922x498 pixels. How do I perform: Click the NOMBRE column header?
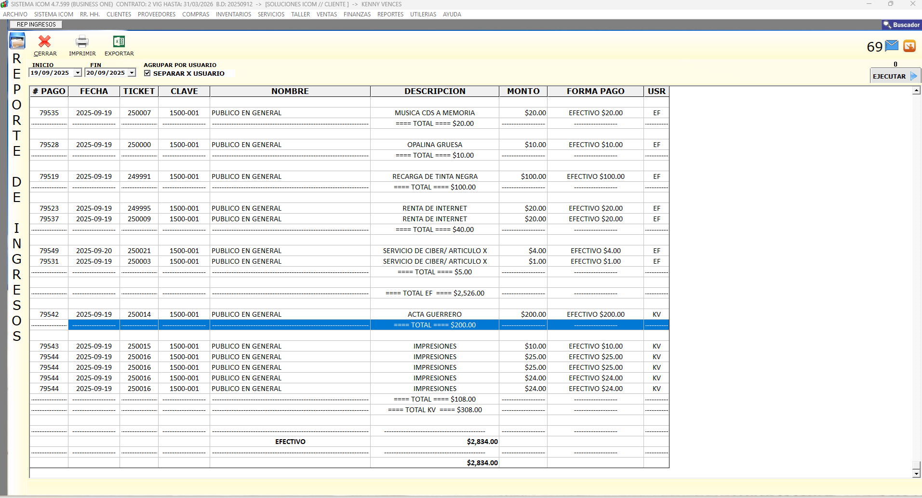tap(290, 91)
